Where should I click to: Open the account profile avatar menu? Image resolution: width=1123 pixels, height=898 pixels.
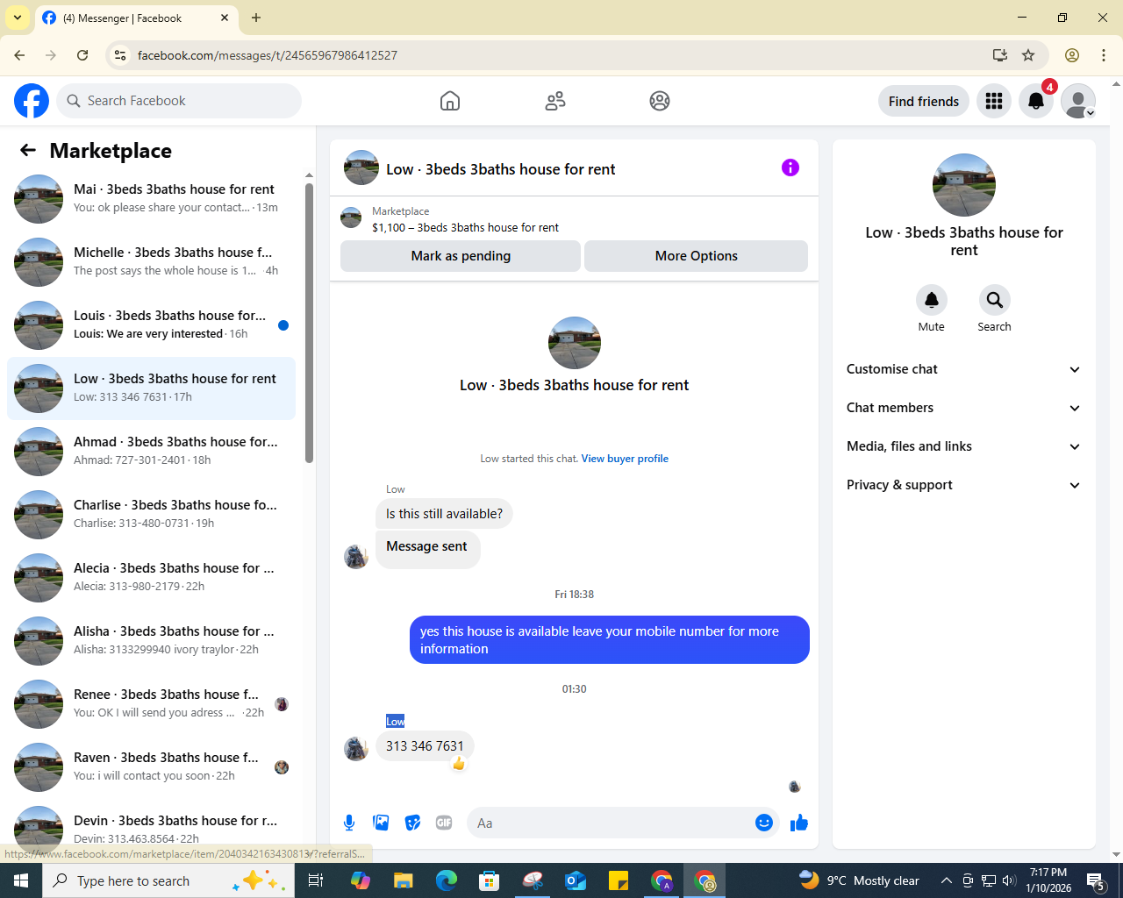(1078, 101)
